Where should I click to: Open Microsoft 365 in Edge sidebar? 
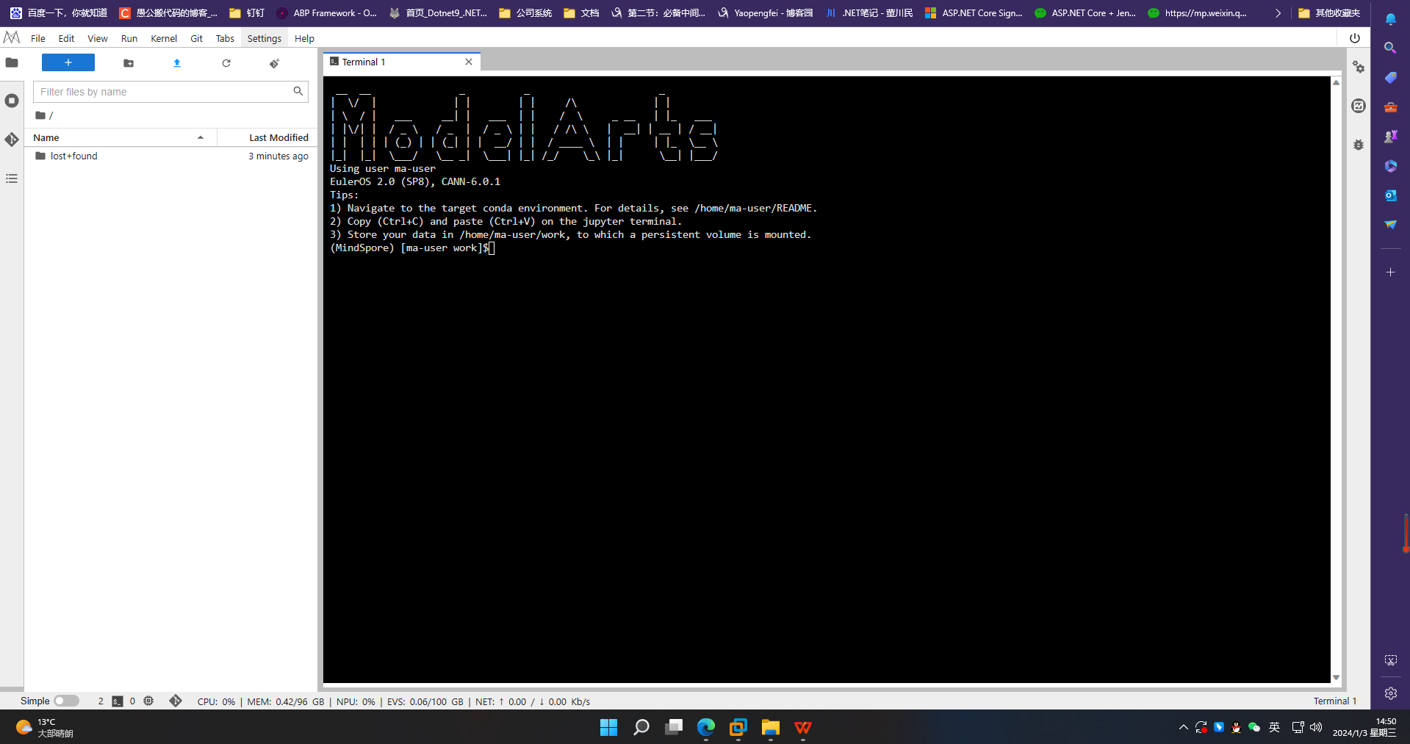pyautogui.click(x=1390, y=166)
